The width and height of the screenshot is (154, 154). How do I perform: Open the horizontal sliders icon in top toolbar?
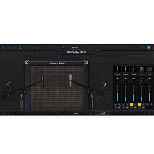coord(9,47)
